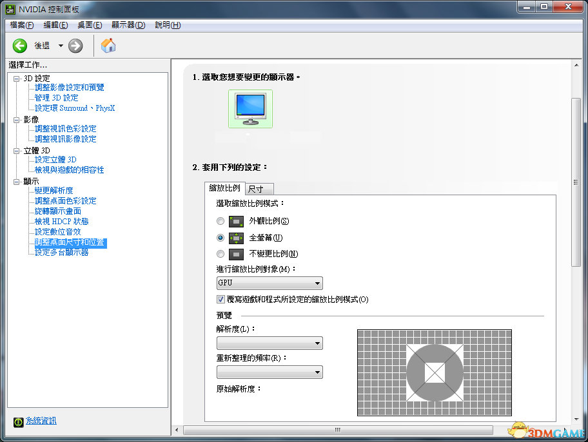Open the 重新整理的頻率(R) refresh rate dropdown

269,372
